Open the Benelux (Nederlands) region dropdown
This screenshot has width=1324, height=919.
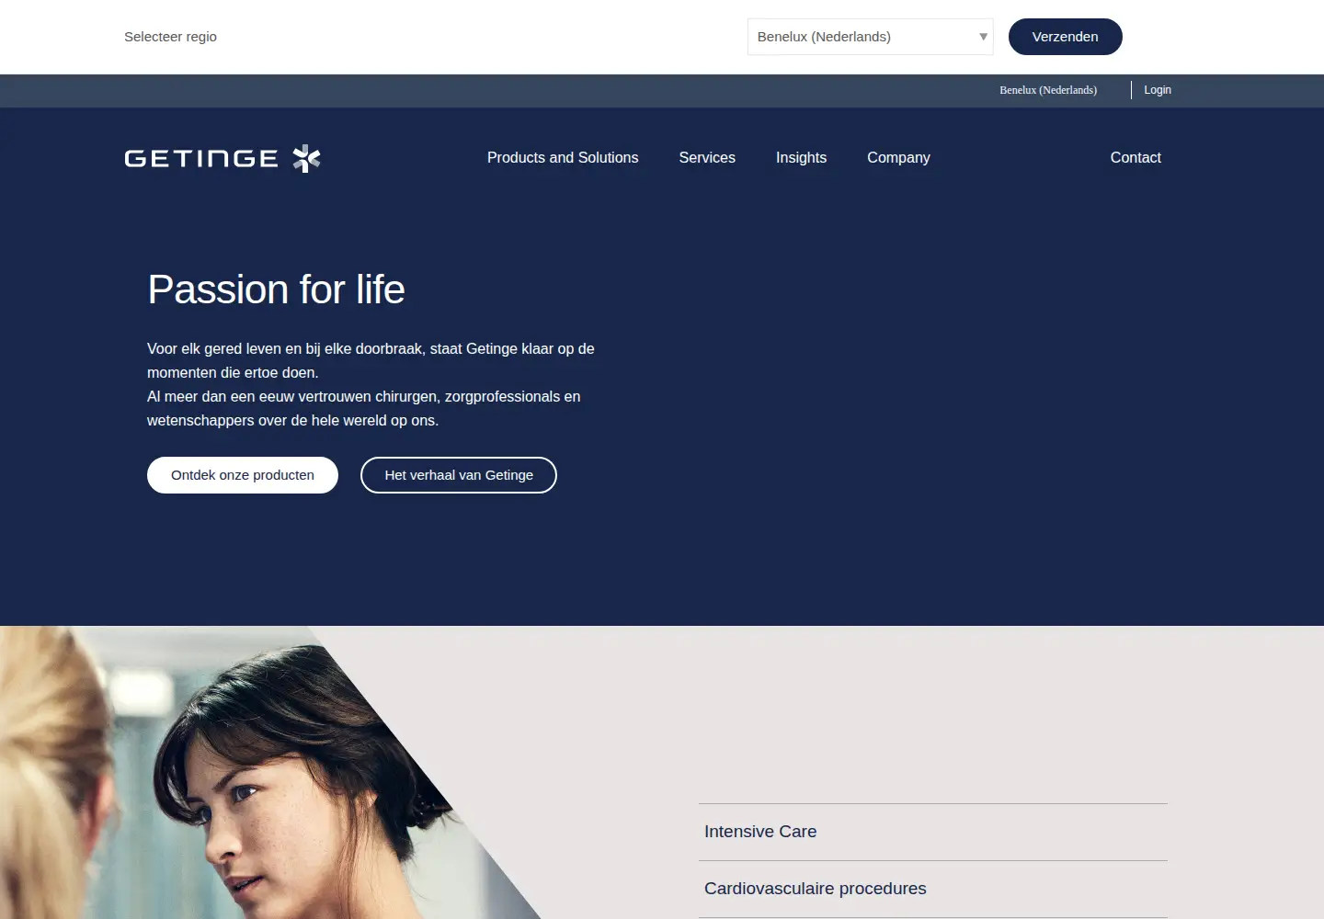click(x=870, y=37)
